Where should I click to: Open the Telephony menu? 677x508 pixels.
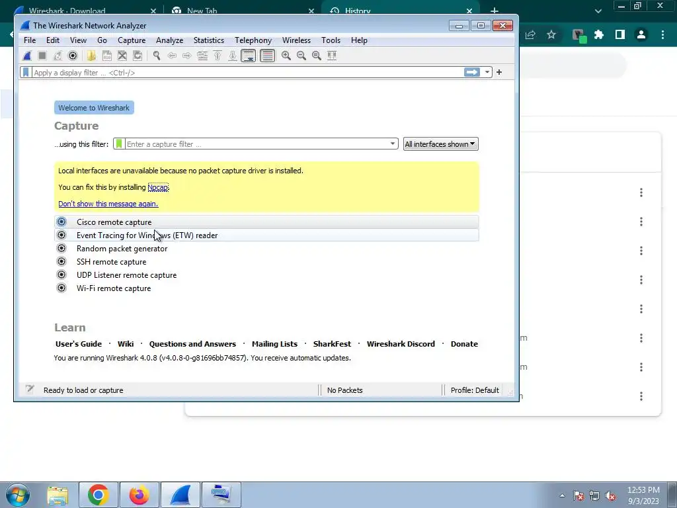point(253,40)
